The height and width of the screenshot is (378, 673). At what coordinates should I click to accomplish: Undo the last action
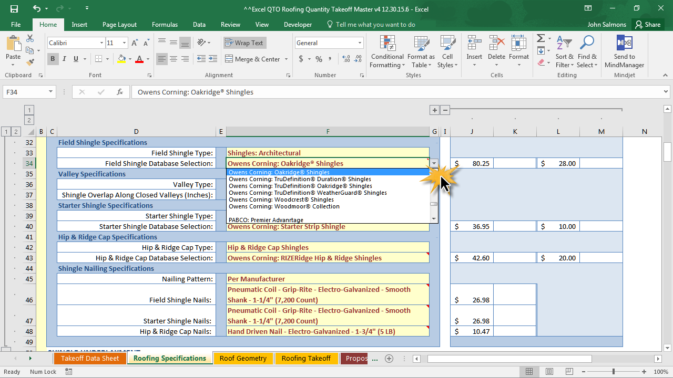pyautogui.click(x=36, y=9)
